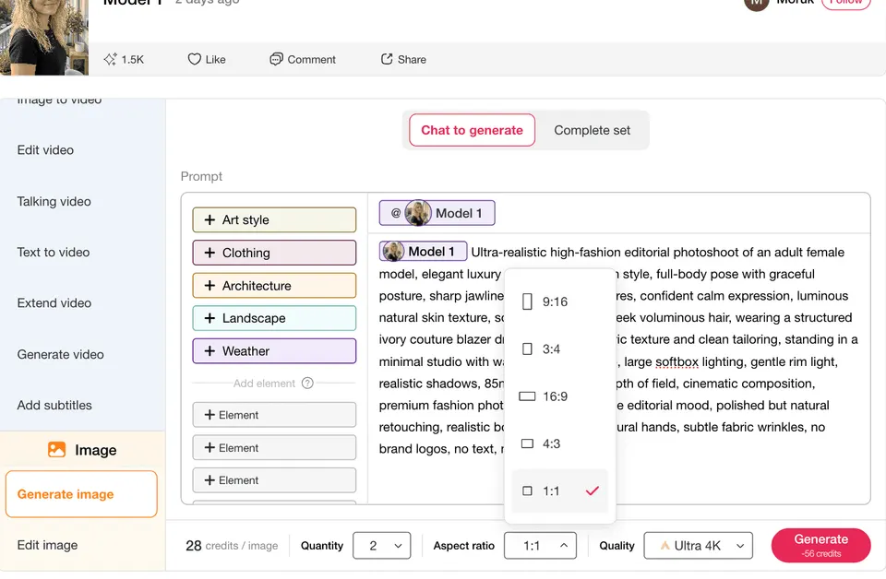Add the Weather purple prompt tag

(x=274, y=351)
